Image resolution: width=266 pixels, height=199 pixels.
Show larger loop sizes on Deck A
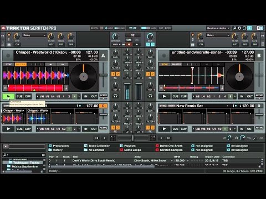(x=79, y=96)
